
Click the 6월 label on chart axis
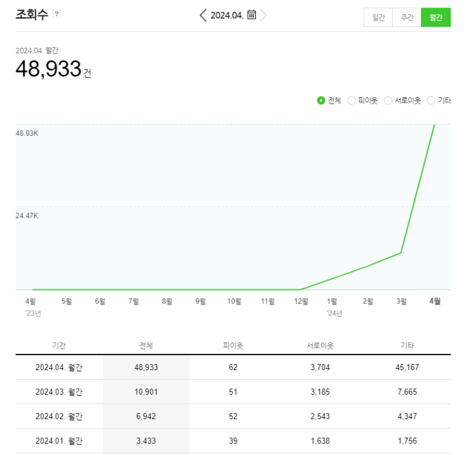click(100, 302)
